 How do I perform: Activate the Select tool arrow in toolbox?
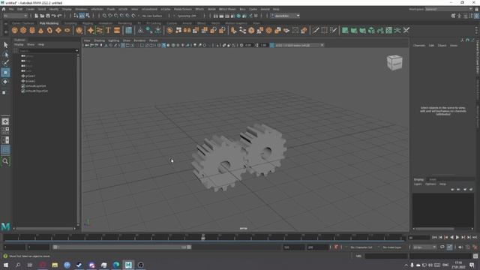(x=5, y=45)
